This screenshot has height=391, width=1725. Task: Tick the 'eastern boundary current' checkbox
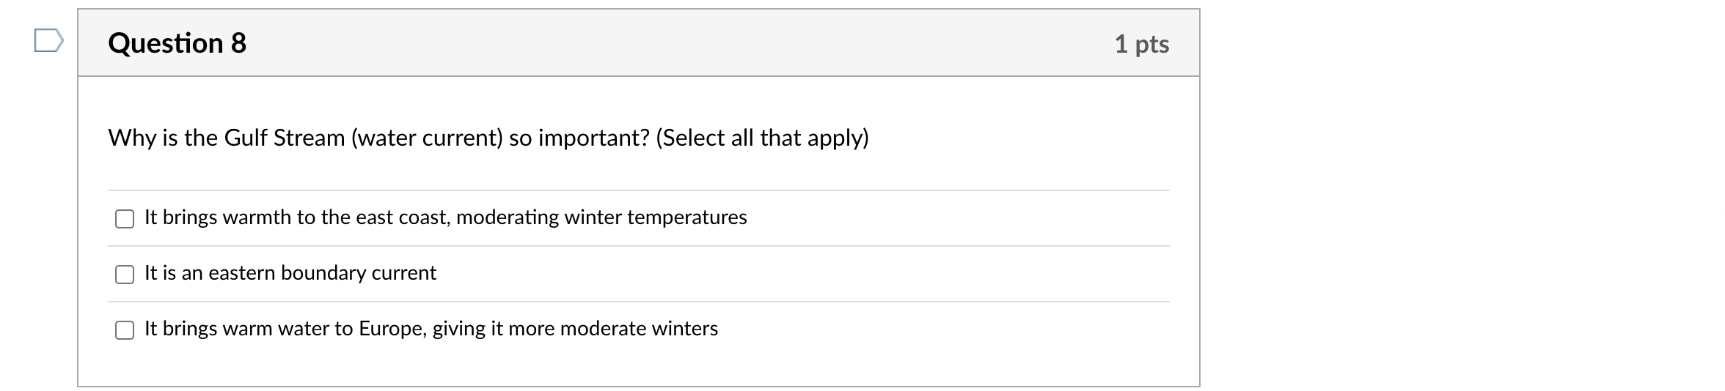click(x=125, y=275)
